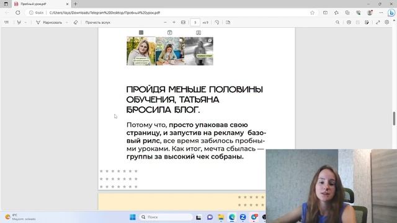Open browser essentials heart icon

(359, 12)
